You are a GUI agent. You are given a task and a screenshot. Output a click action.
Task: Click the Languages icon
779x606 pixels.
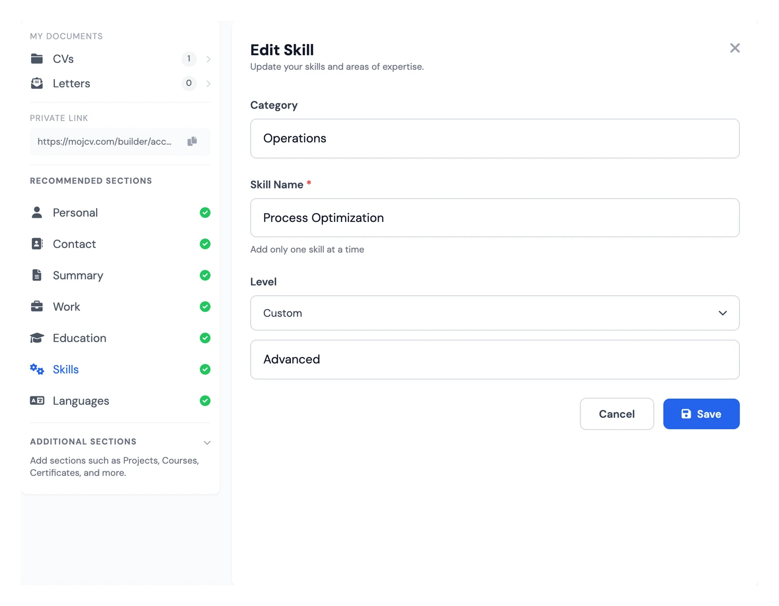pos(37,401)
